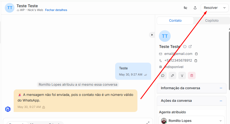Start new message with contact icon

click(x=163, y=76)
